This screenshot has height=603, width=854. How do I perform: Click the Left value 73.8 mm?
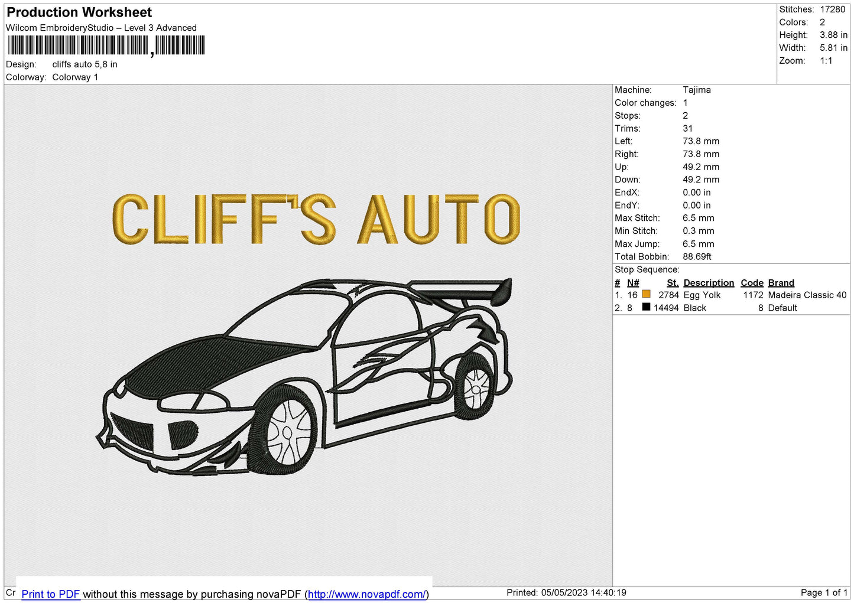click(701, 141)
